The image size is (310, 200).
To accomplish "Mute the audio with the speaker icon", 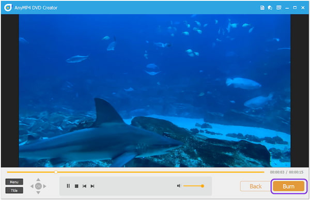I will point(179,186).
